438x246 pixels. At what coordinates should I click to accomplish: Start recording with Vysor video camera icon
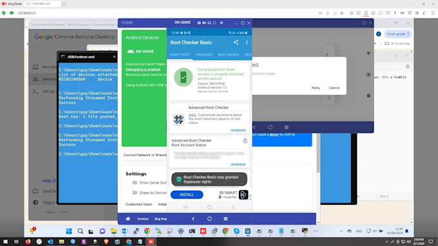coord(204,23)
